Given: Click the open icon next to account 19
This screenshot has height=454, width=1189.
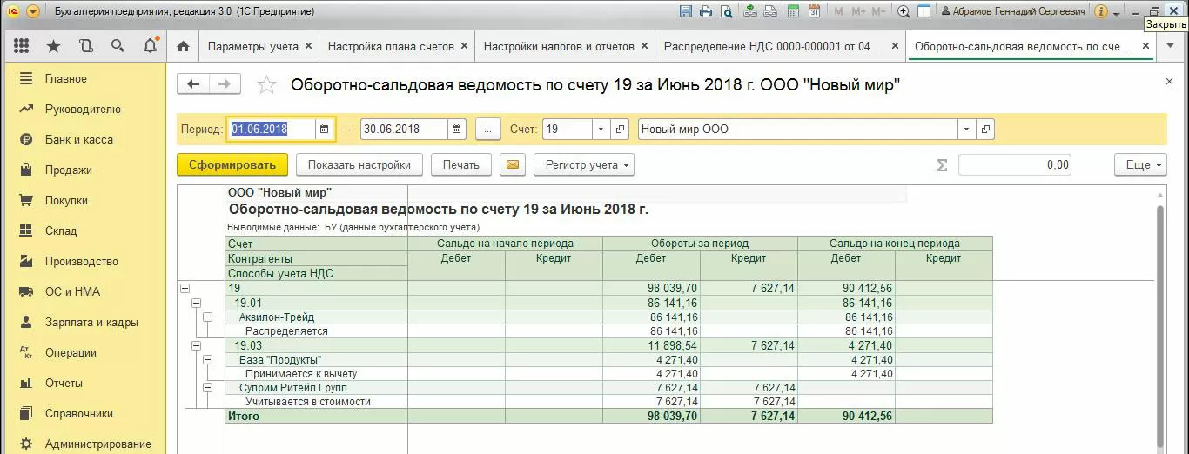Looking at the screenshot, I should click(620, 130).
